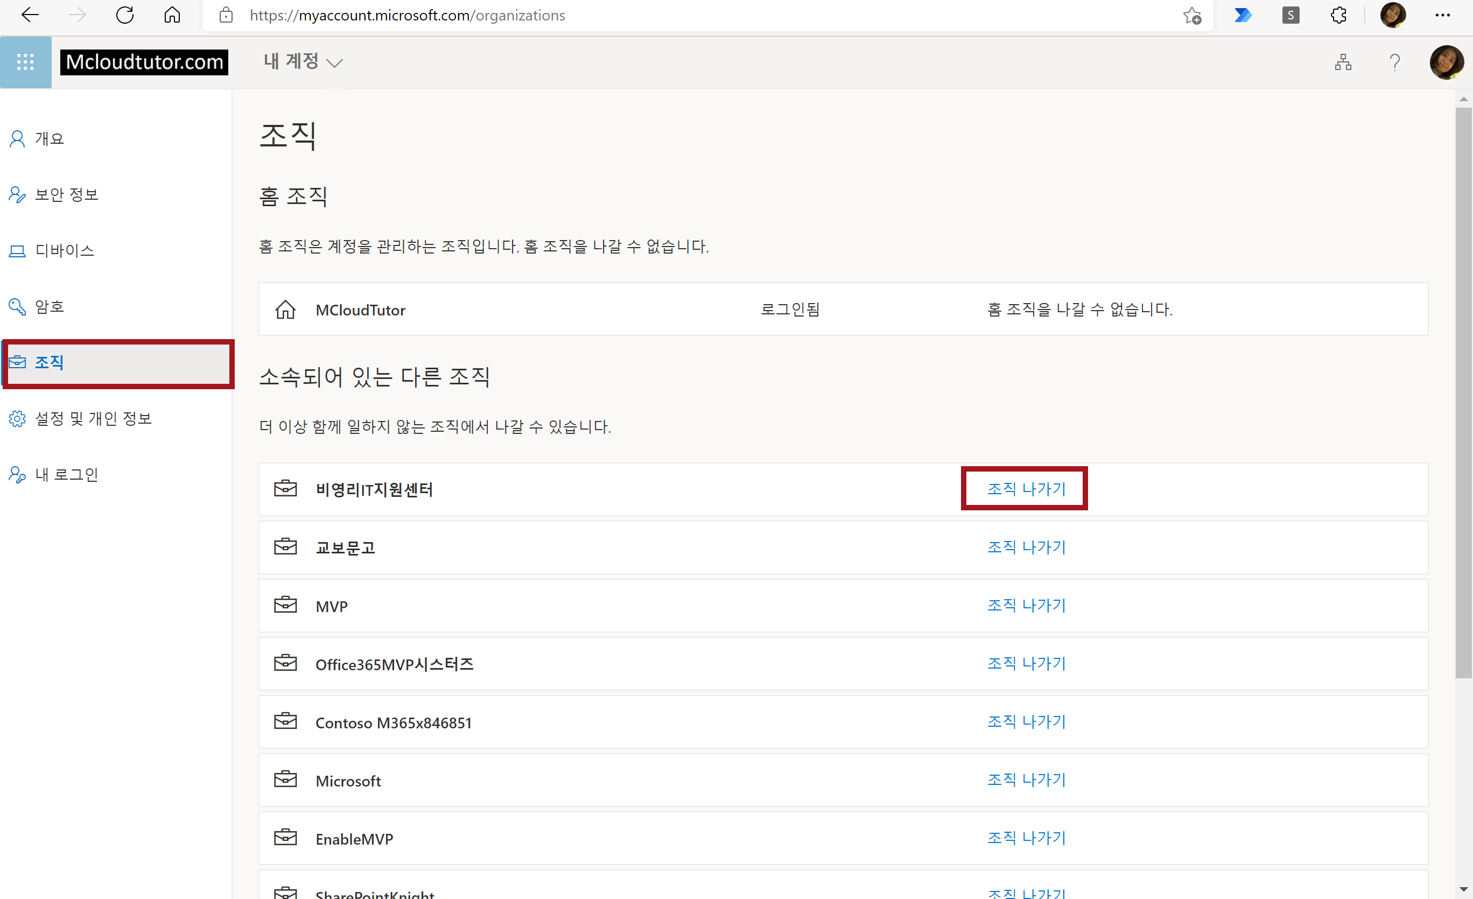1473x899 pixels.
Task: Click 조직 나가기 for Microsoft
Action: [x=1026, y=779]
